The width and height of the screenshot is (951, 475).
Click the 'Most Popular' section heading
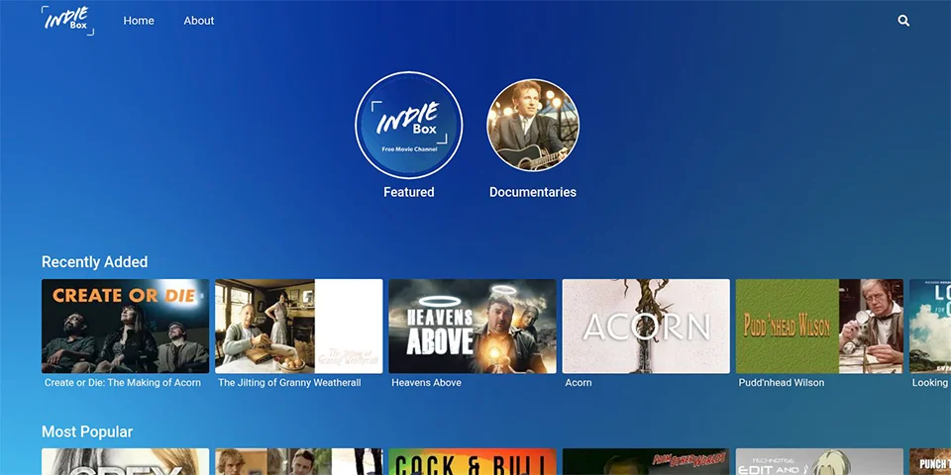(87, 432)
